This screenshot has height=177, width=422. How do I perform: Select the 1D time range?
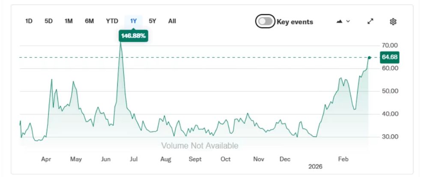(29, 21)
